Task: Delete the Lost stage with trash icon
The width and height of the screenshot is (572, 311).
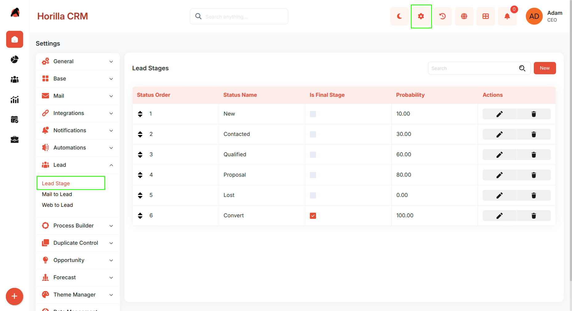Action: pos(534,195)
